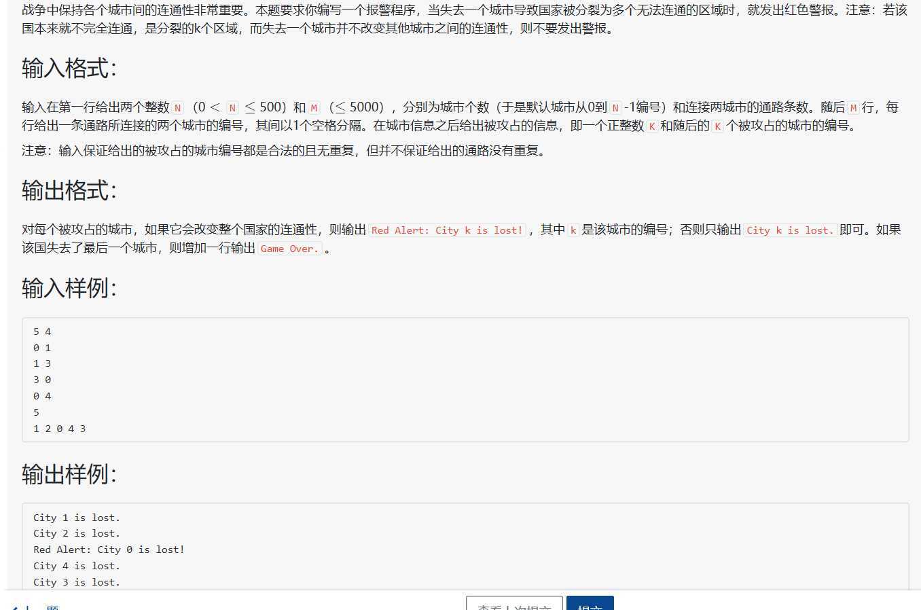The height and width of the screenshot is (610, 921).
Task: Click the 输入格式 heading
Action: coord(69,69)
